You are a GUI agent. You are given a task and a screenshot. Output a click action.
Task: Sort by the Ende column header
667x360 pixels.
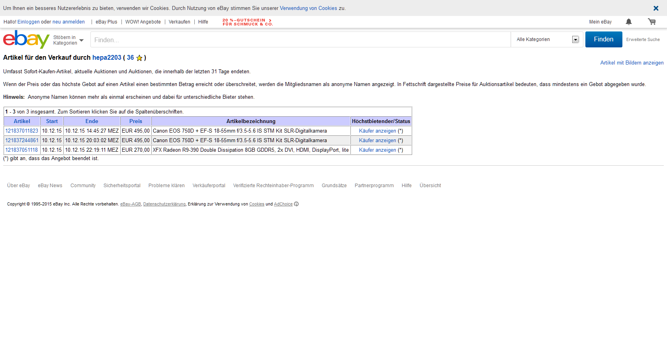tap(92, 121)
